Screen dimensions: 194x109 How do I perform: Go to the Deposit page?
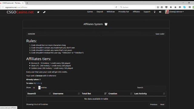pos(100,12)
